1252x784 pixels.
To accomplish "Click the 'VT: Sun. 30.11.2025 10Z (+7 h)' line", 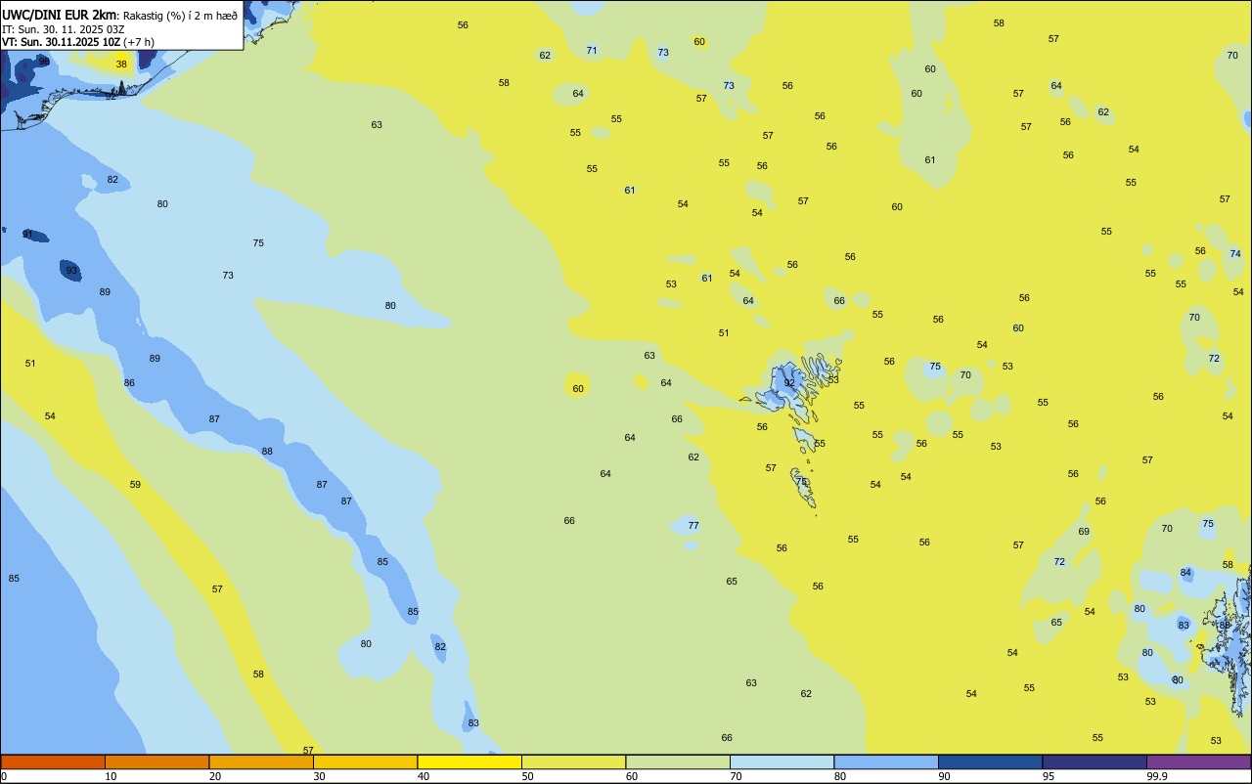I will coord(78,42).
